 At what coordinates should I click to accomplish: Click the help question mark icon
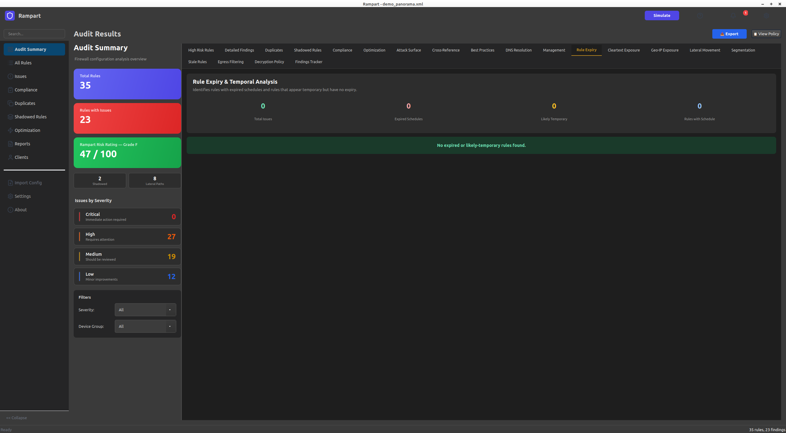pyautogui.click(x=700, y=16)
